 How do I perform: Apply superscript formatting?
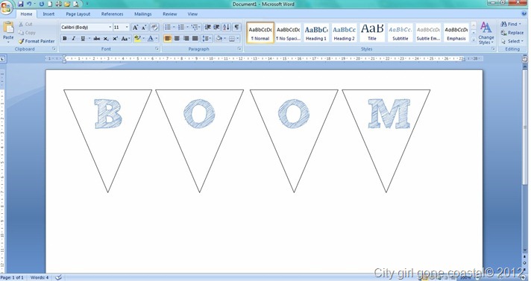[x=115, y=39]
